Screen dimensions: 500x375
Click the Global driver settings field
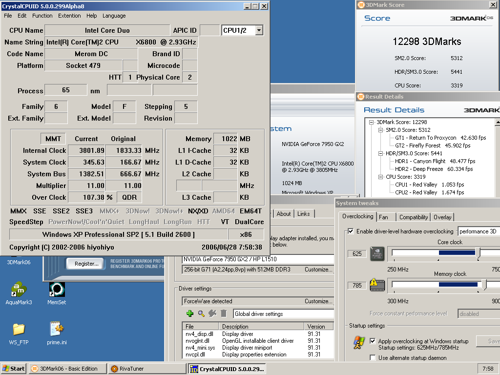tap(284, 314)
